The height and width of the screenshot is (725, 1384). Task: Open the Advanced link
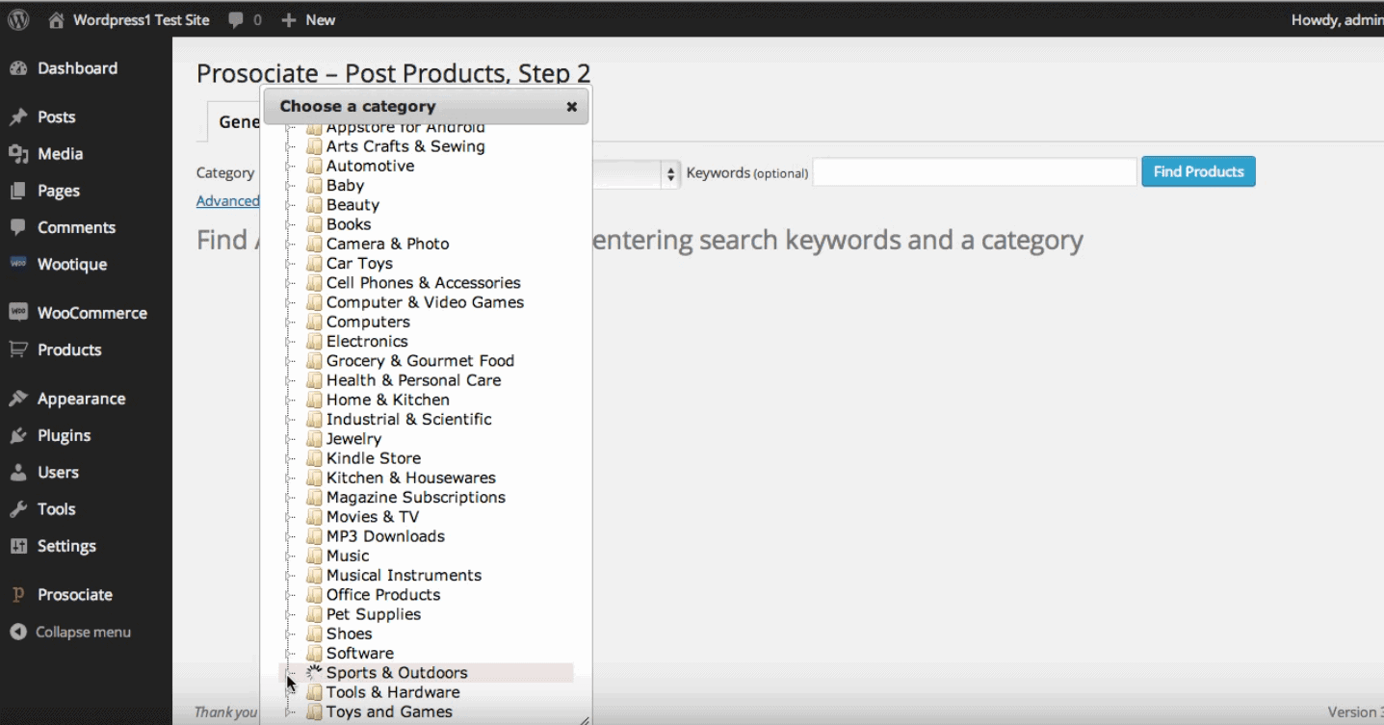[228, 200]
